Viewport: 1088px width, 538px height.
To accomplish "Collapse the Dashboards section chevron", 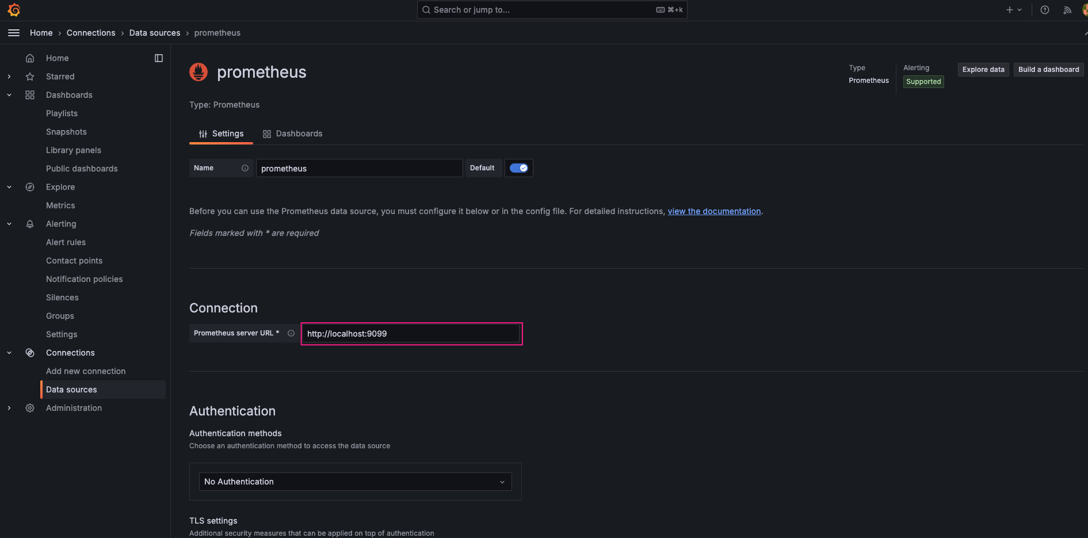I will 9,95.
